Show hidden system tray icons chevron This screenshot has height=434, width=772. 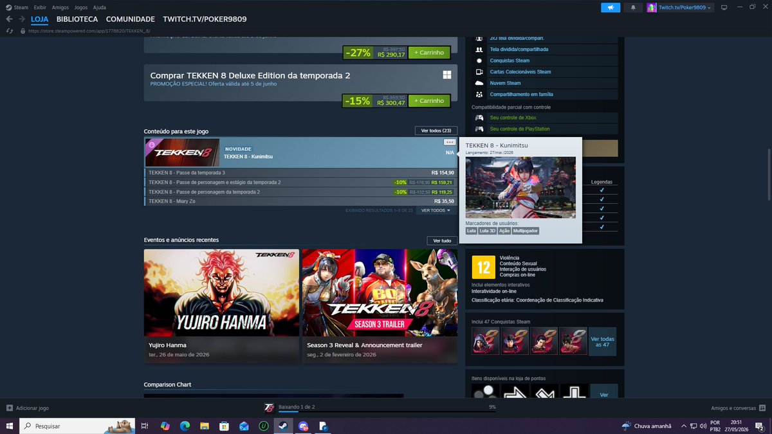click(x=684, y=426)
